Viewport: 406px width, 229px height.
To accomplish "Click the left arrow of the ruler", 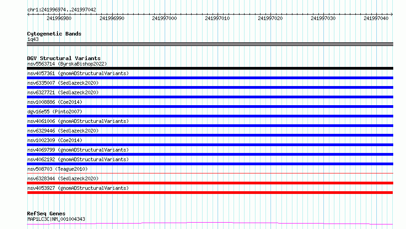I will pyautogui.click(x=28, y=14).
